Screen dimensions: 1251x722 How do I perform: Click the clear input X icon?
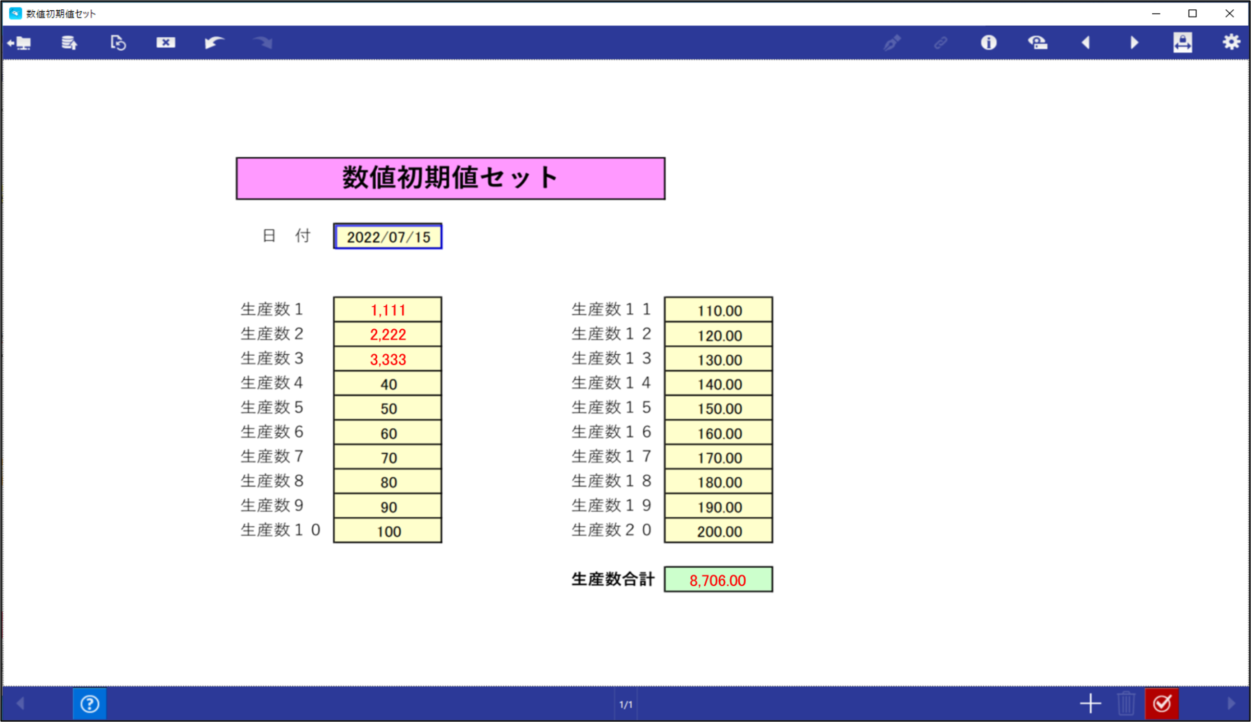pyautogui.click(x=166, y=42)
